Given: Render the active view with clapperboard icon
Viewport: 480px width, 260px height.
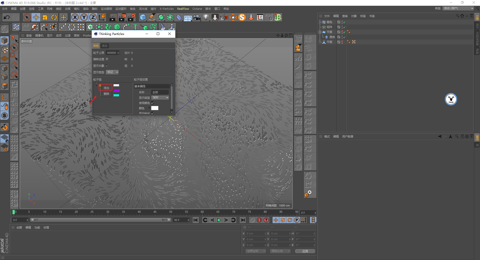Looking at the screenshot, I should tap(113, 17).
